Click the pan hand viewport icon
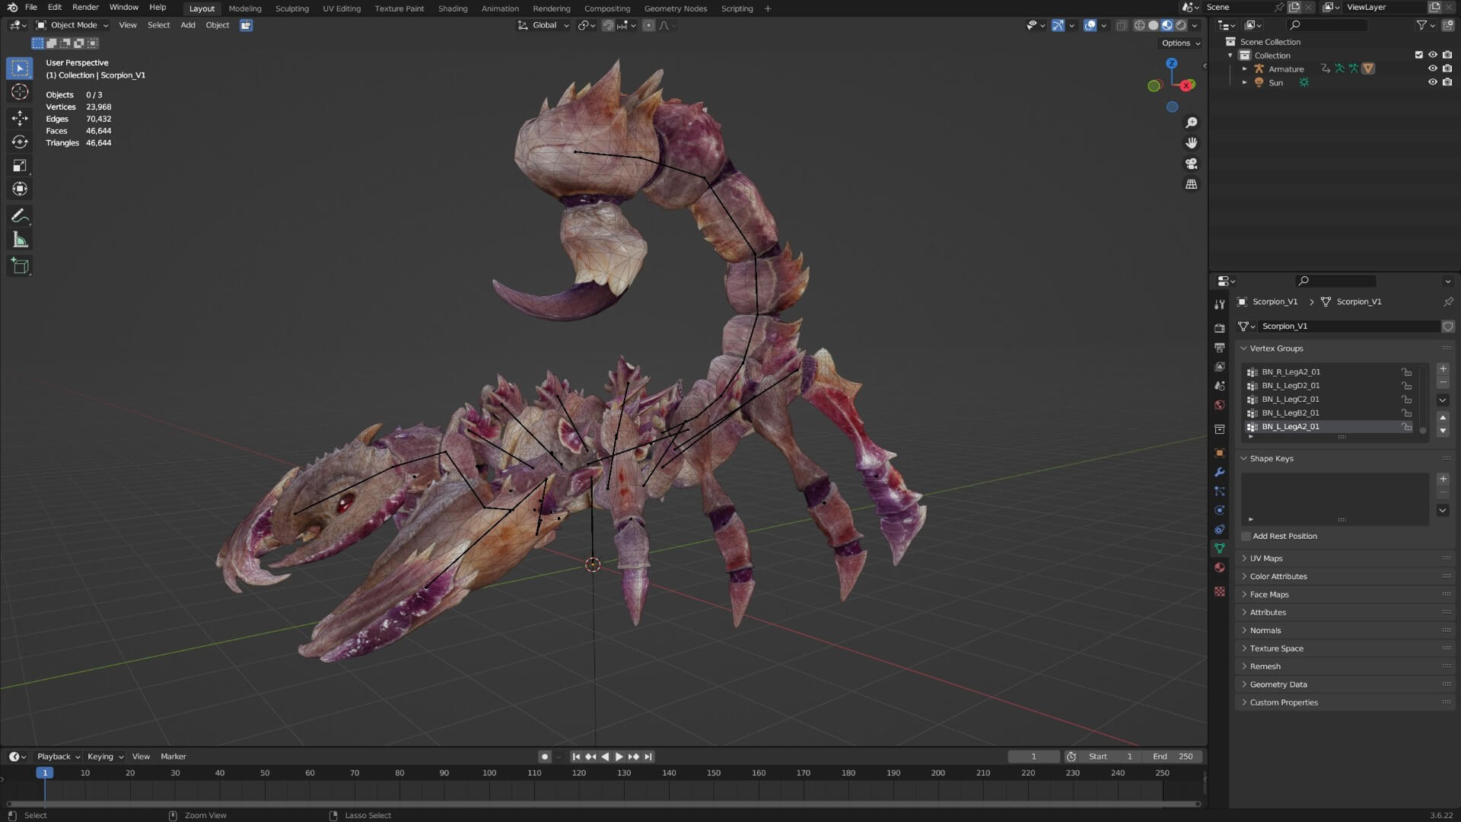Screen dimensions: 1461x822 tap(1192, 143)
